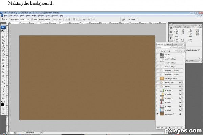The image size is (203, 135).
Task: Select the Move tool in toolbox
Action: (x=3, y=31)
